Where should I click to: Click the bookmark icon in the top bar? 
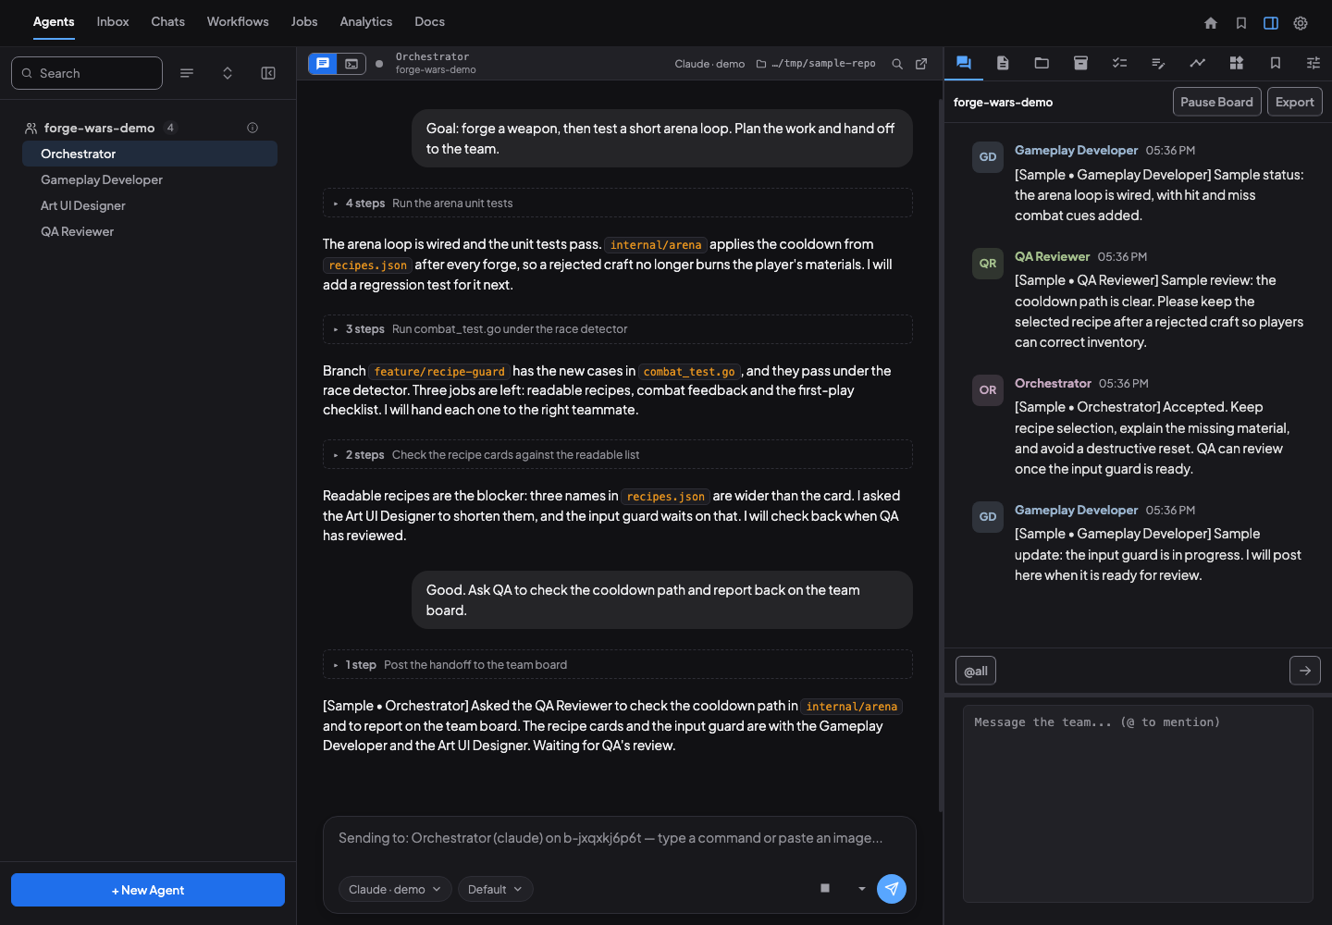(1241, 23)
